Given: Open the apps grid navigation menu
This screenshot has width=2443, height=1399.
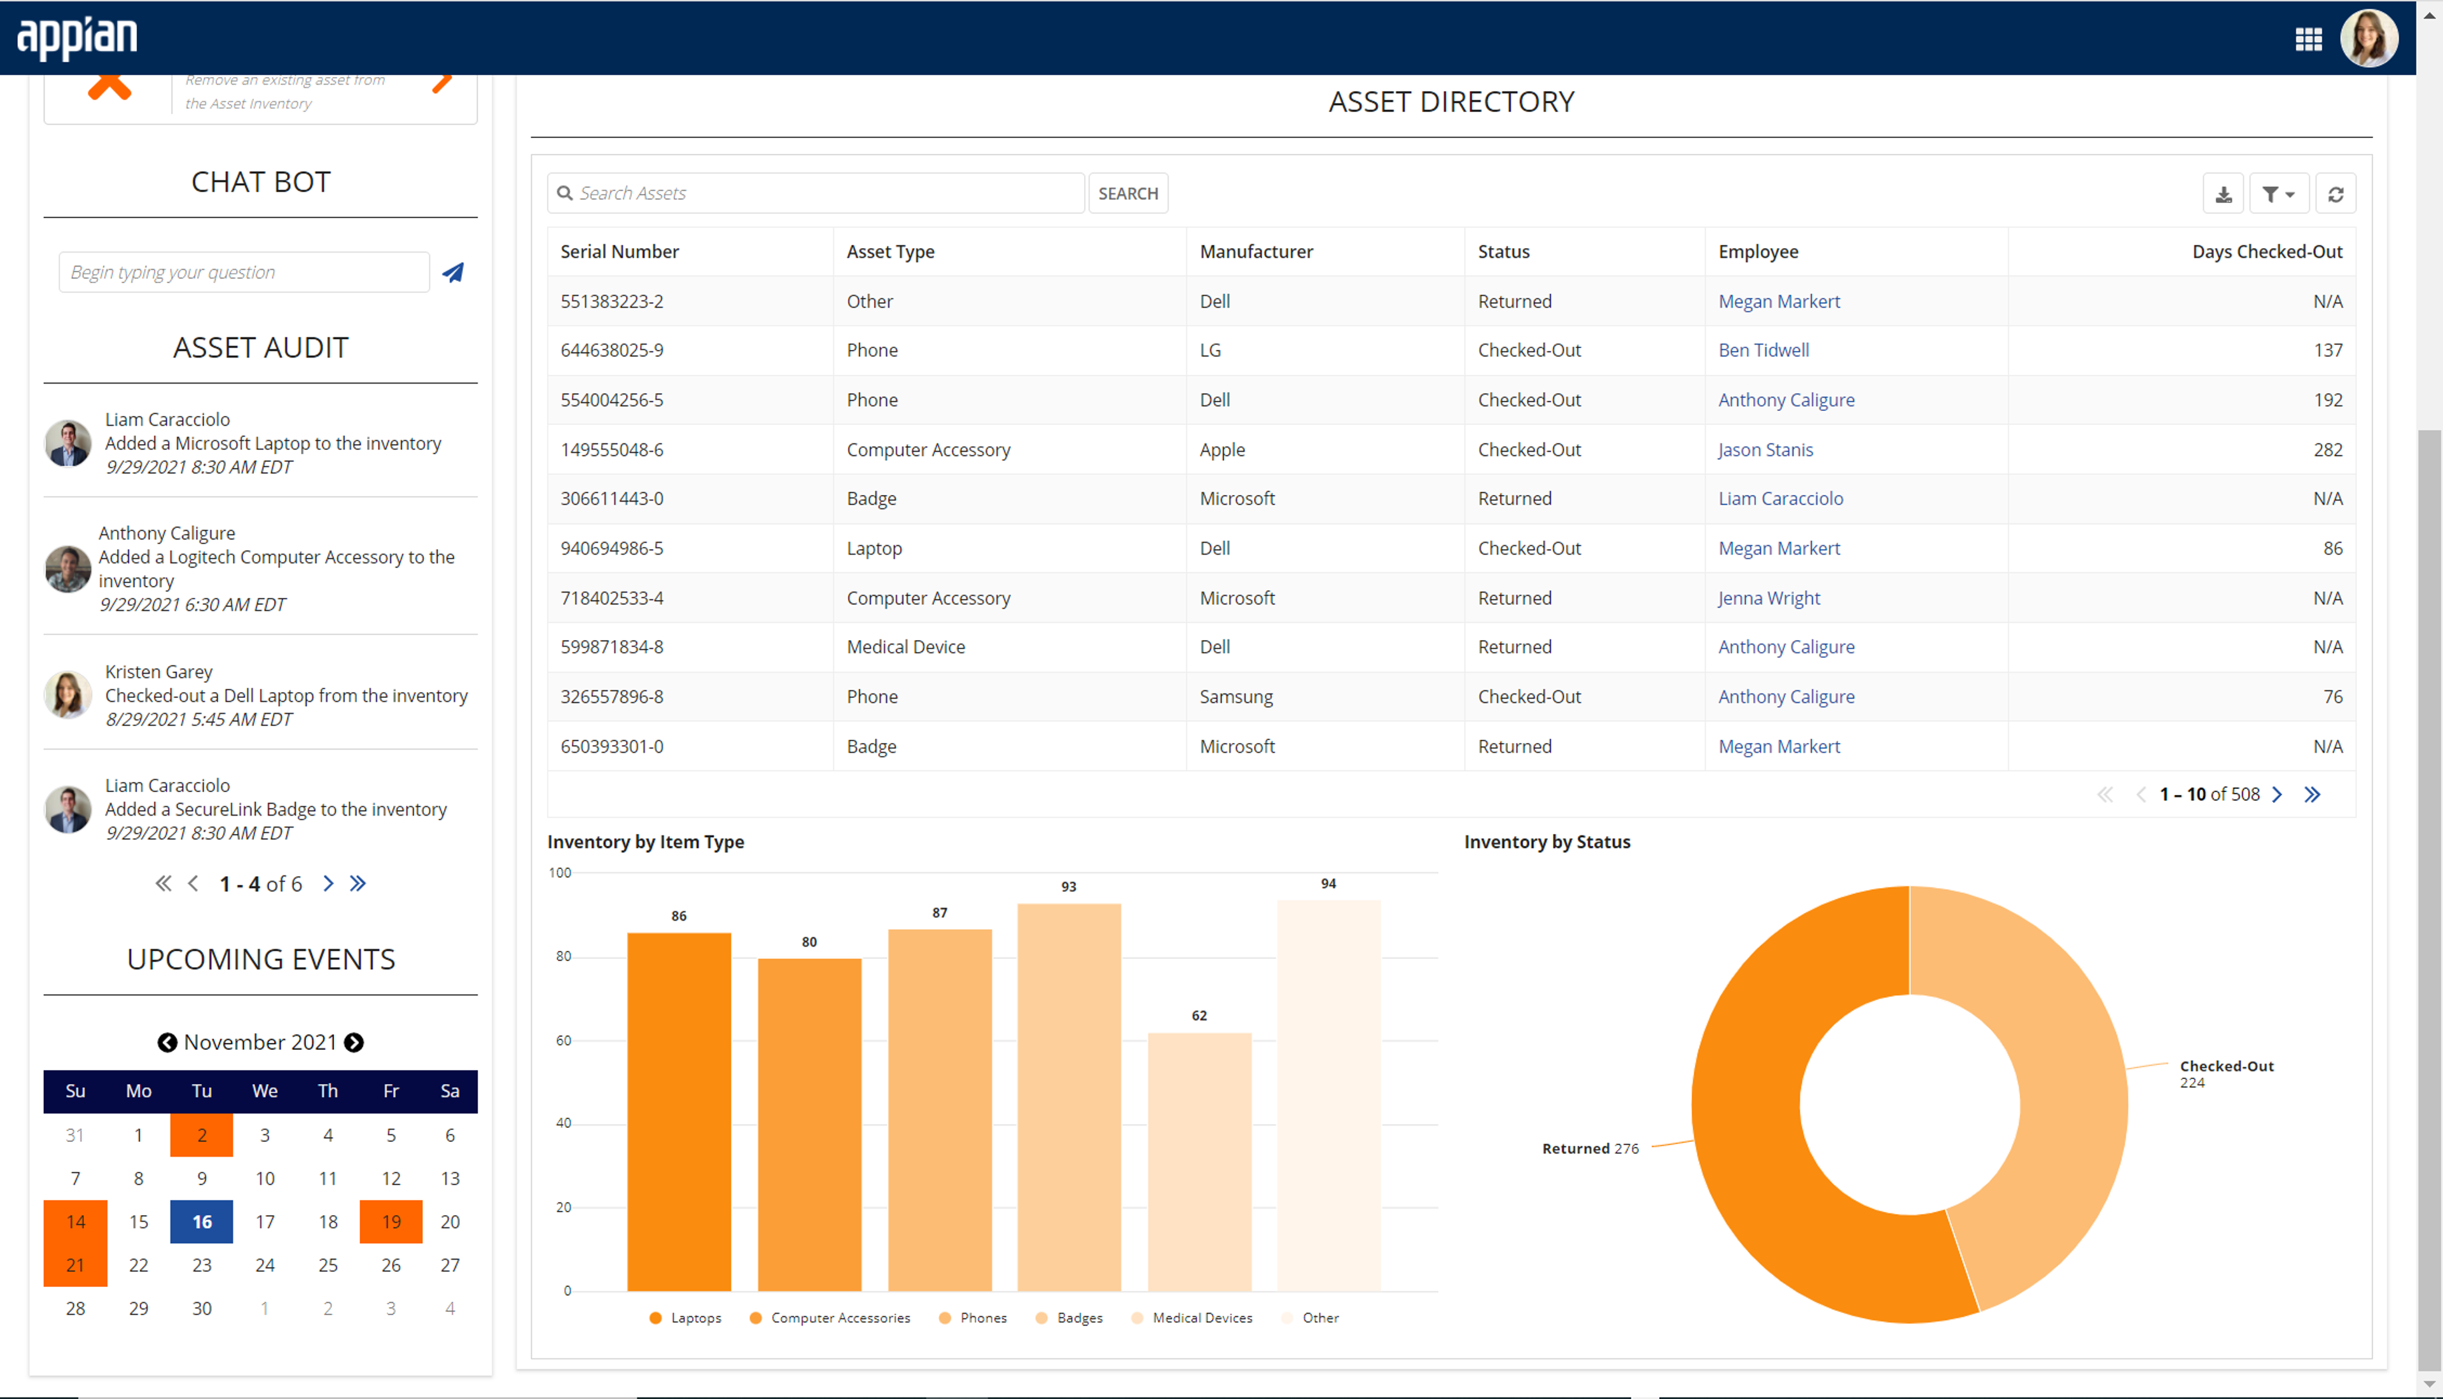Looking at the screenshot, I should pyautogui.click(x=2309, y=39).
